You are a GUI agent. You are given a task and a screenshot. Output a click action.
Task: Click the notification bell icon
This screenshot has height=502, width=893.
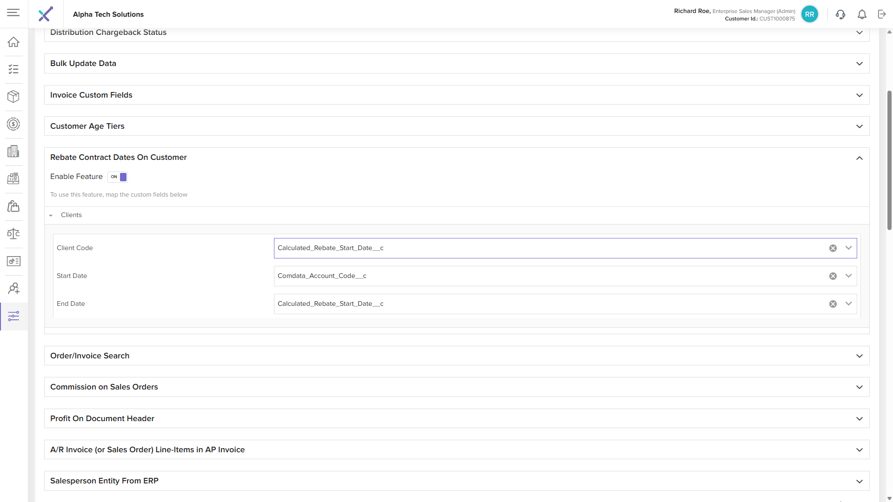pyautogui.click(x=862, y=14)
